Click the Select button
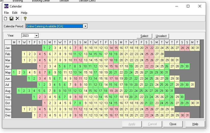This screenshot has height=133, width=210. [x=144, y=36]
